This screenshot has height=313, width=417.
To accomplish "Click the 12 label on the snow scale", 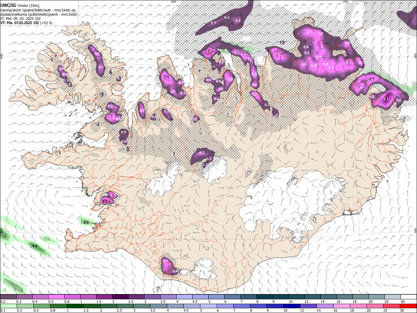I will (307, 302).
